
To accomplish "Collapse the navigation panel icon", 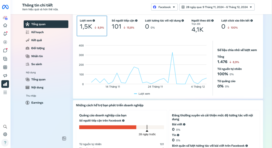I will (x=64, y=138).
